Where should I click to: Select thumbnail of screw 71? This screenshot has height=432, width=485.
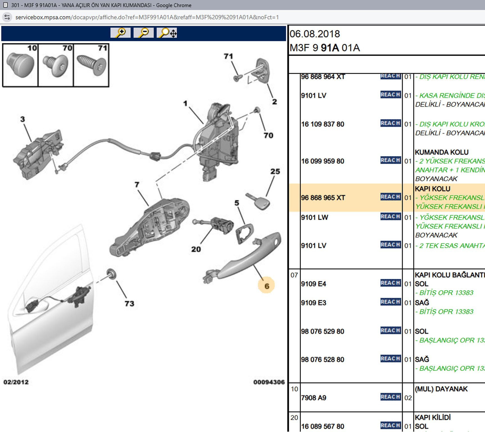(x=91, y=65)
